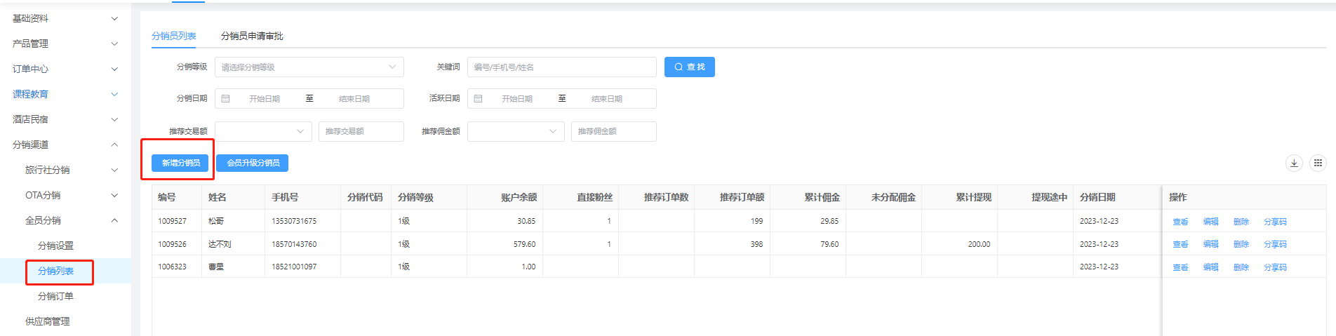Click the download export icon
This screenshot has width=1336, height=336.
coord(1294,163)
